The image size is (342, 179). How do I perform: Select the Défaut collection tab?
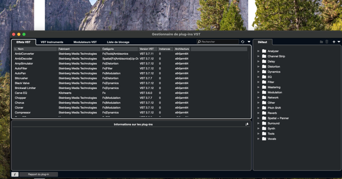(263, 42)
